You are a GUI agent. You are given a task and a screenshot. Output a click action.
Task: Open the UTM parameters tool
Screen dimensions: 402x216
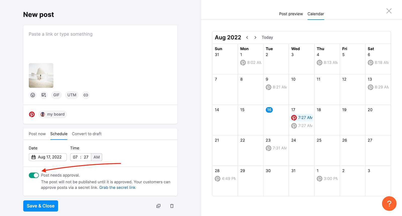point(72,95)
